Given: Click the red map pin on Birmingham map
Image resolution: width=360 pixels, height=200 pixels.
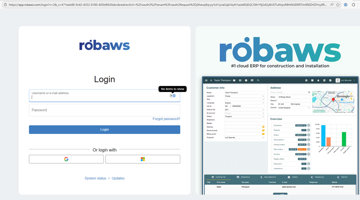Looking at the screenshot, I should coord(333,100).
